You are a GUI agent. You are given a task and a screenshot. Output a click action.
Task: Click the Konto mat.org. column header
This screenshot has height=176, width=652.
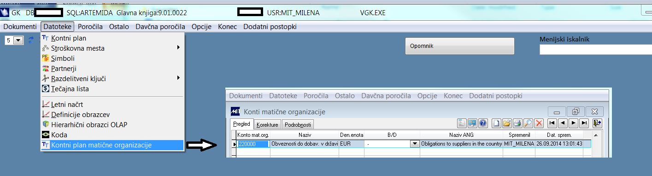[253, 135]
